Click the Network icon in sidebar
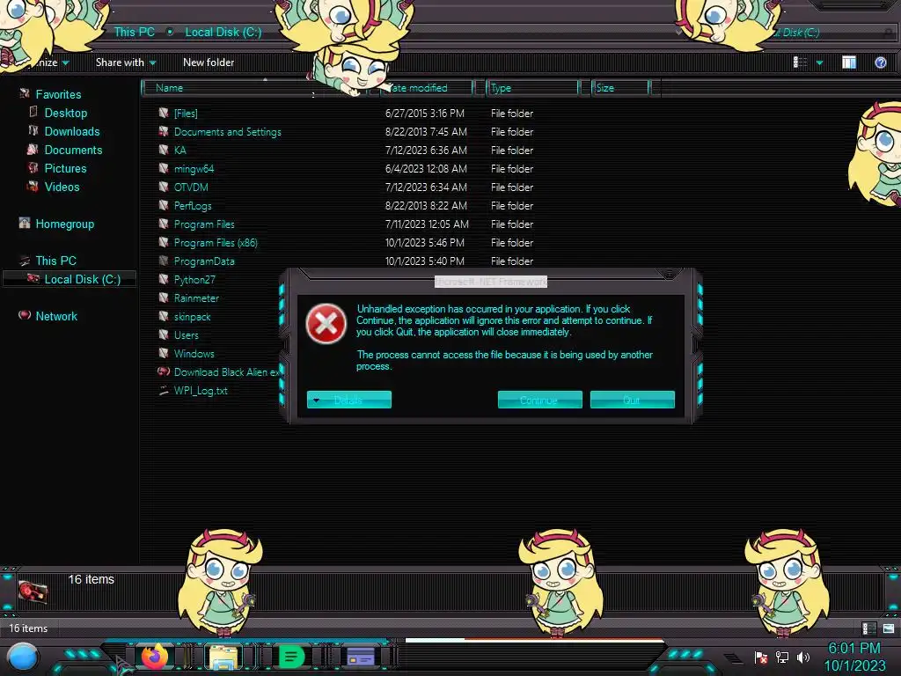Image resolution: width=901 pixels, height=676 pixels. (x=25, y=315)
